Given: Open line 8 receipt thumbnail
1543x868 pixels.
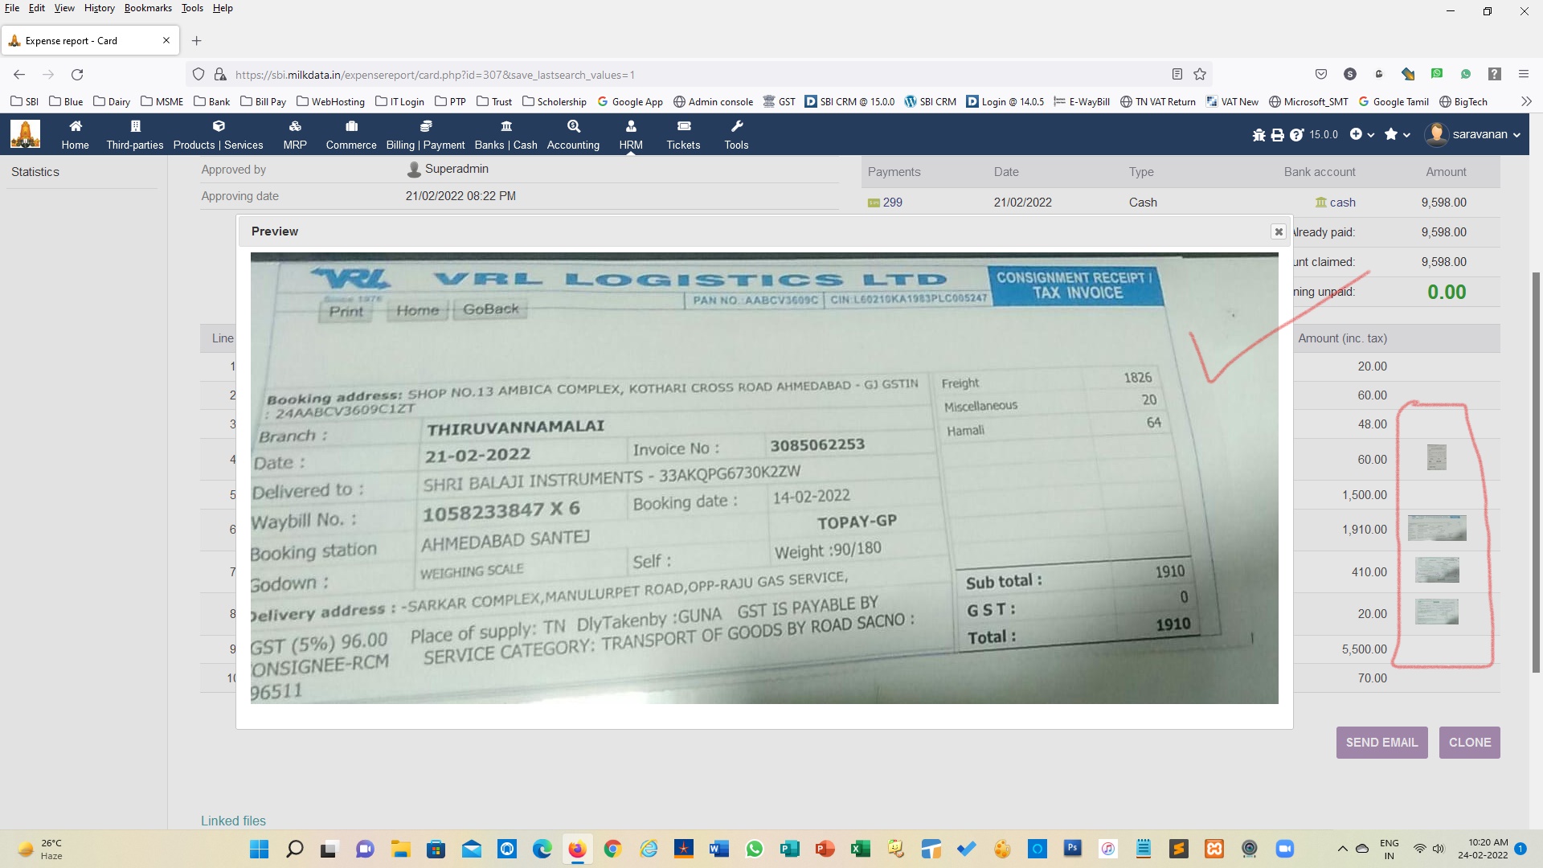Looking at the screenshot, I should pos(1437,612).
